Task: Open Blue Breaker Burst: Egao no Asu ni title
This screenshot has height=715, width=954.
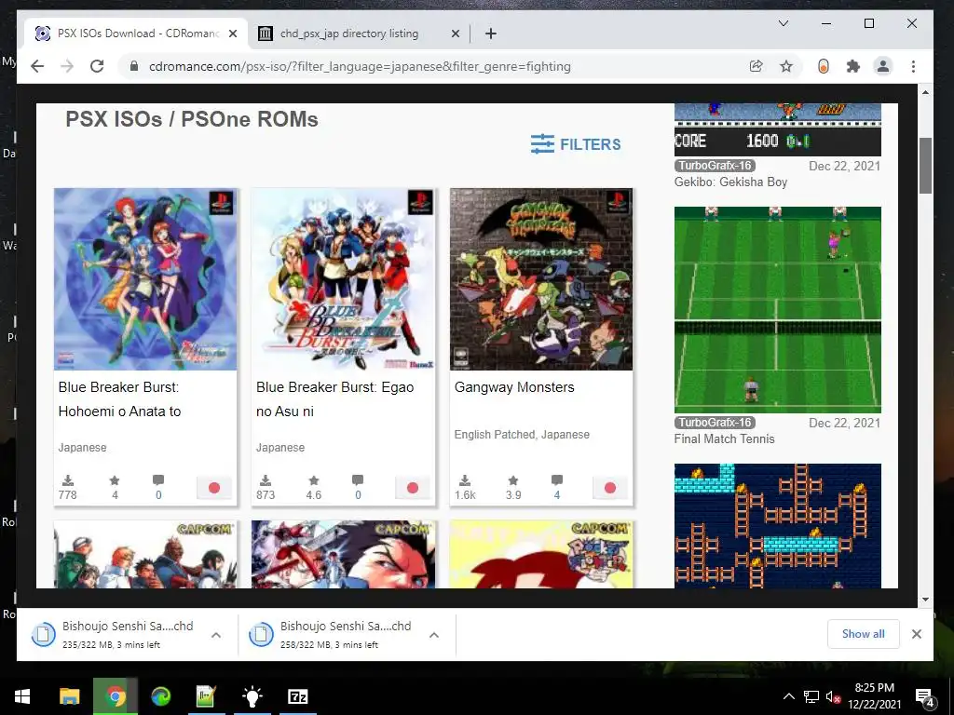Action: click(x=334, y=398)
